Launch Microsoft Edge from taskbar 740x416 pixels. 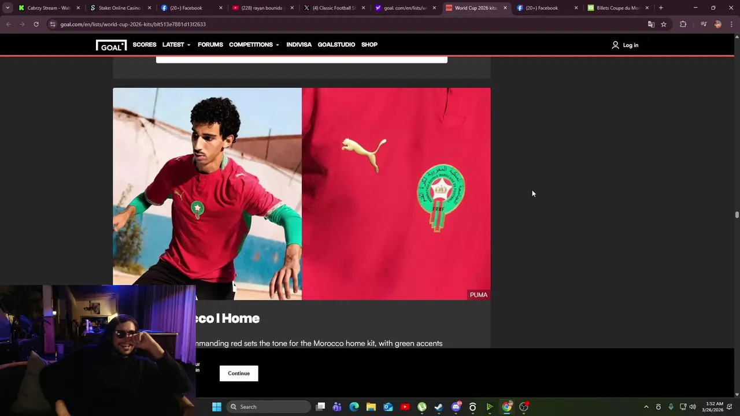[354, 407]
